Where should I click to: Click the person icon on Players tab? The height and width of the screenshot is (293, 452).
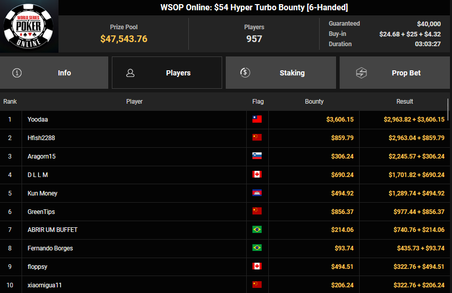(x=130, y=73)
